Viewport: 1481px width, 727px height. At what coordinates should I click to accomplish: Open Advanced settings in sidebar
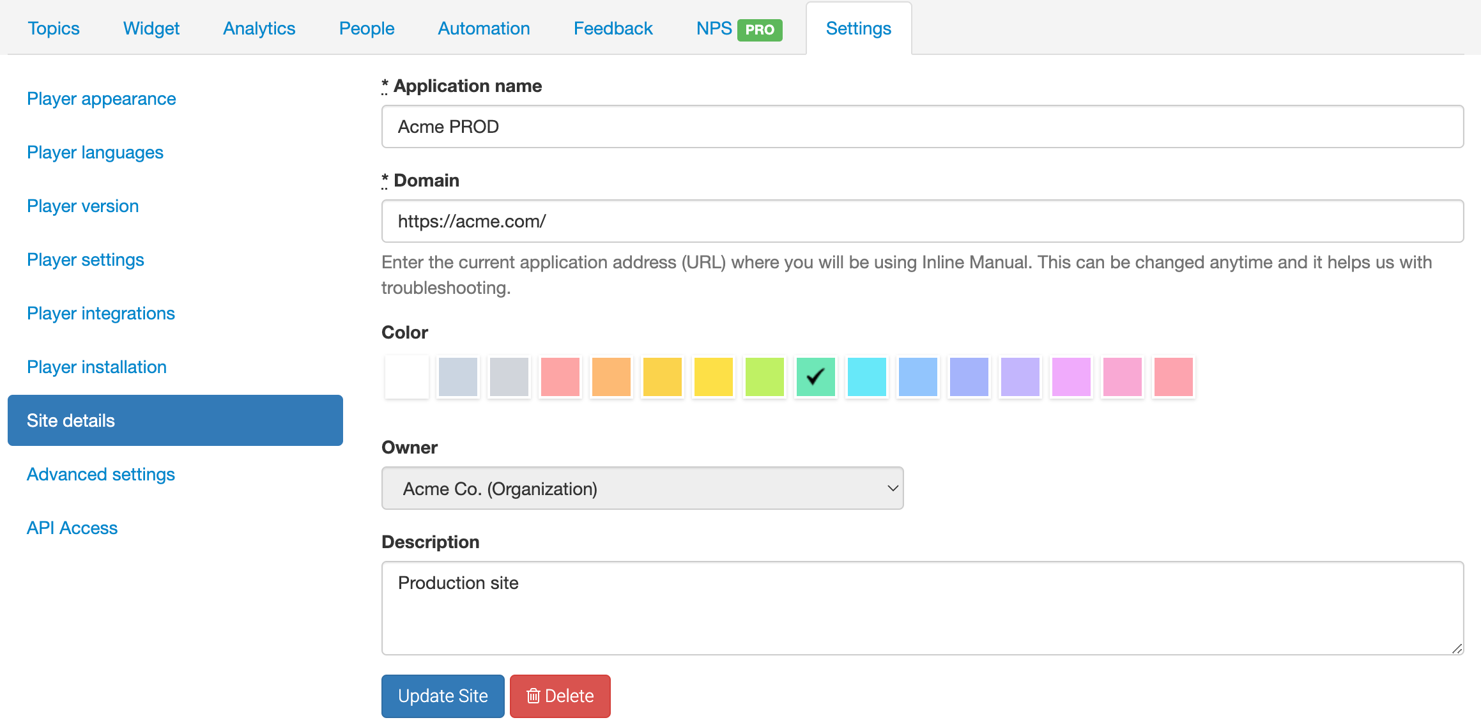point(100,475)
